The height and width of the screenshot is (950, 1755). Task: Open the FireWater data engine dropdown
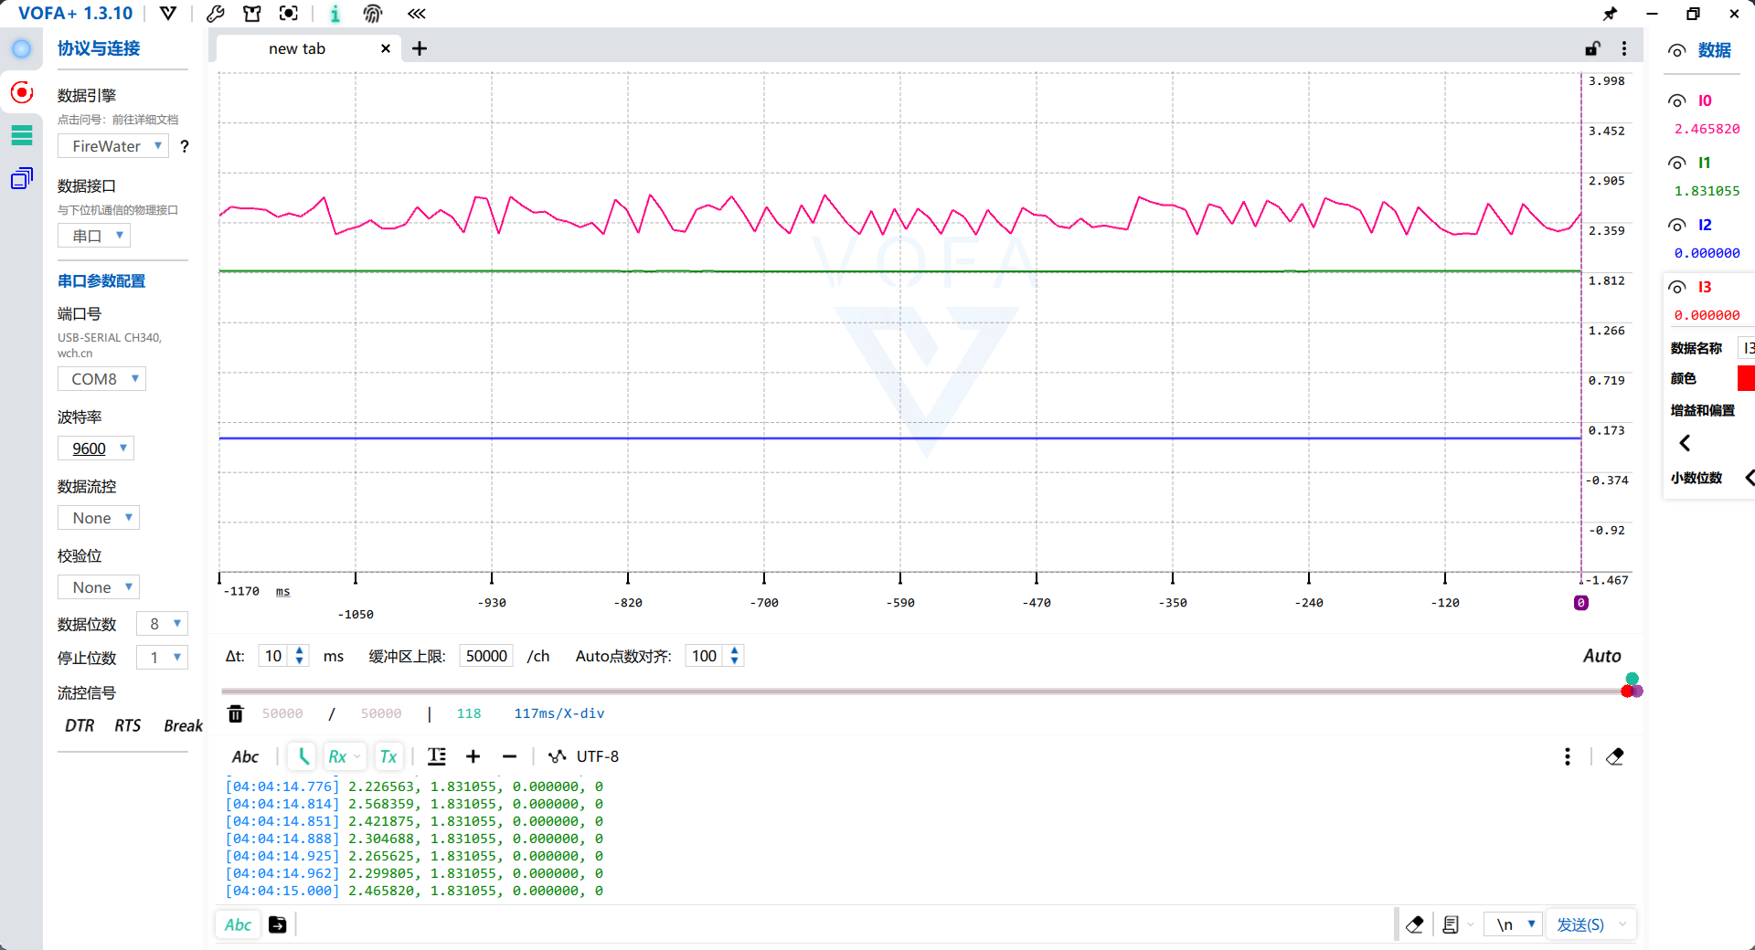[113, 146]
